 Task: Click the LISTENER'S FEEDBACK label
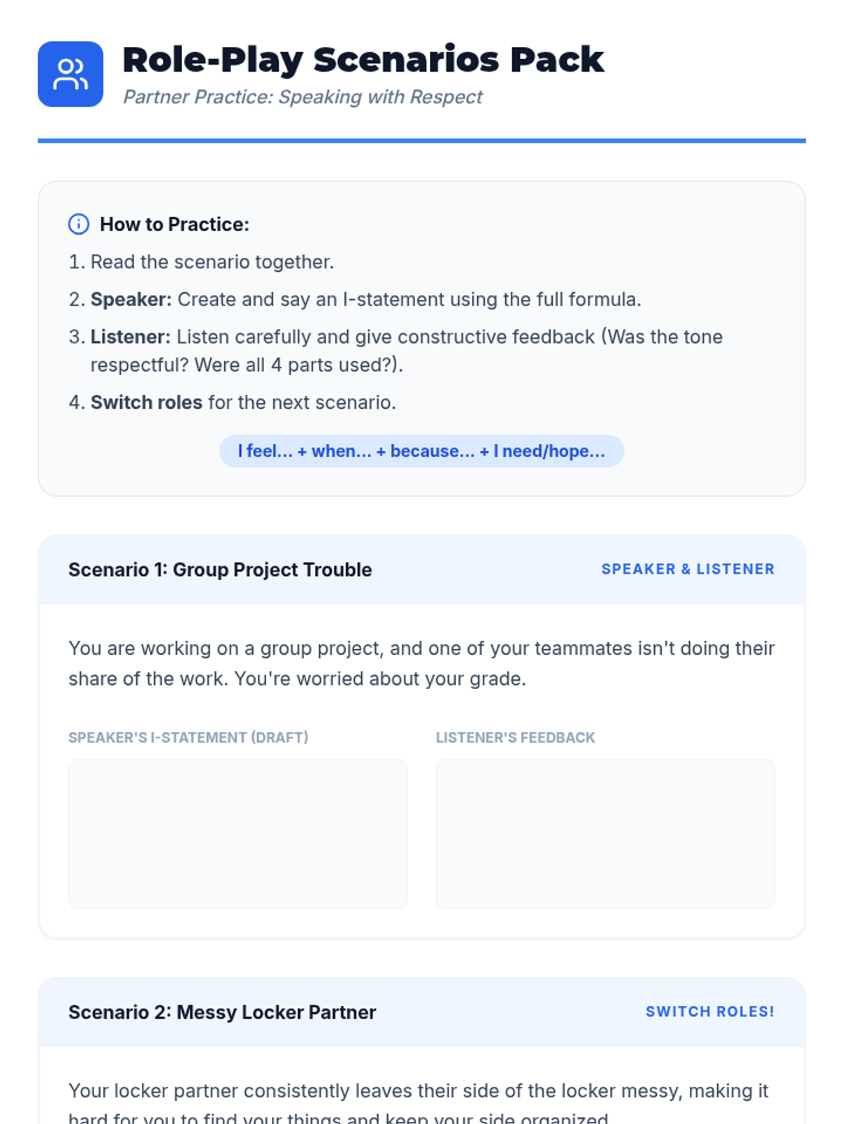(516, 738)
